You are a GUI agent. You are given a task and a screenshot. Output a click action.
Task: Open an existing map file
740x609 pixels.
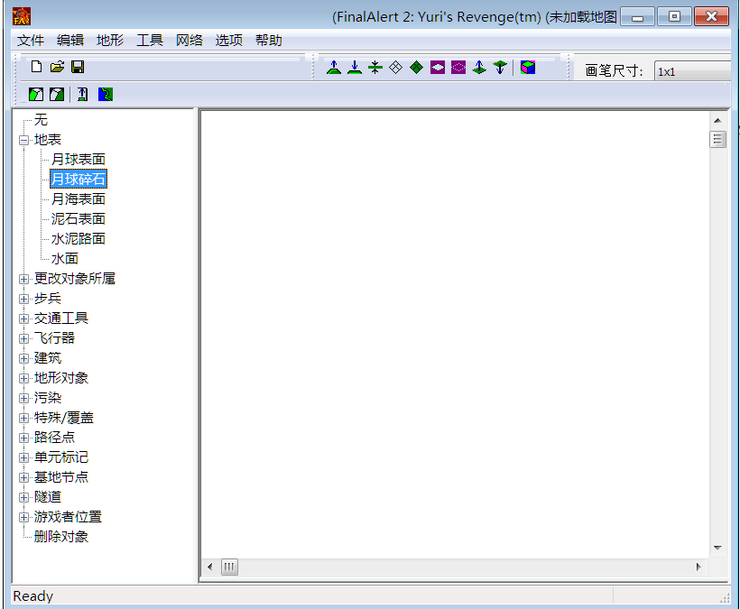click(57, 67)
